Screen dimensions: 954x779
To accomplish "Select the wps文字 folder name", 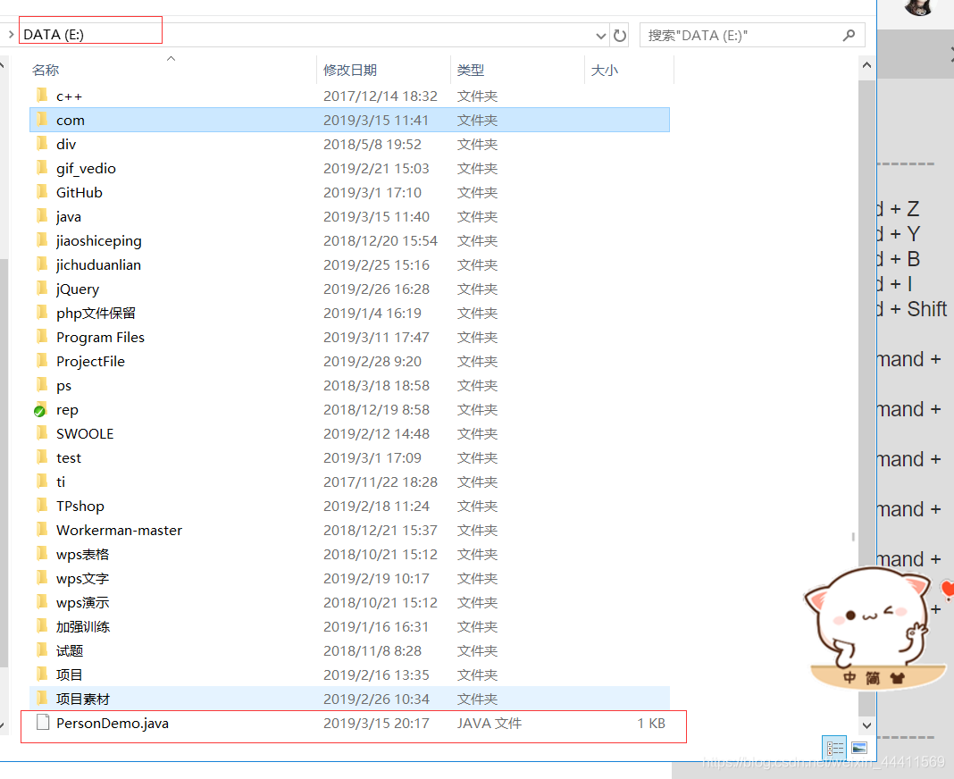I will (83, 578).
